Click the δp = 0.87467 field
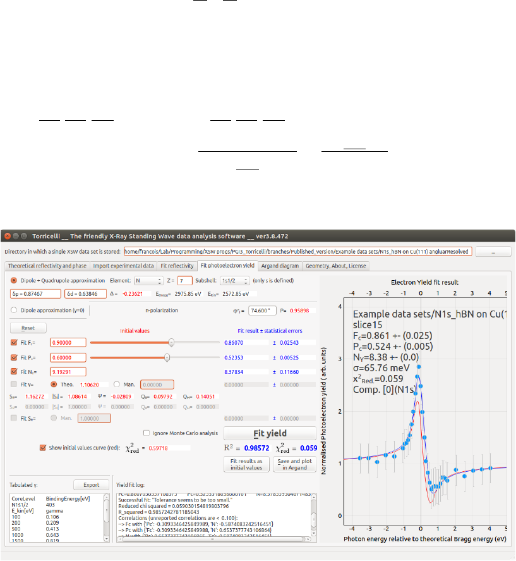The image size is (516, 561). [x=35, y=293]
